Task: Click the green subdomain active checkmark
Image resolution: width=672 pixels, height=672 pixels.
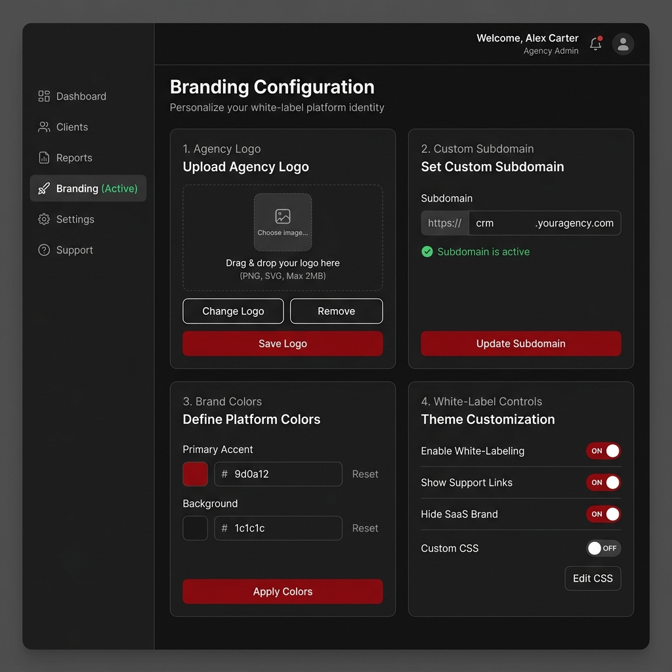Action: pos(427,251)
